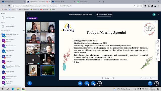The image size is (161, 91).
Task: Select Hasibe Yalçı webcam thumbnail
Action: 33,71
